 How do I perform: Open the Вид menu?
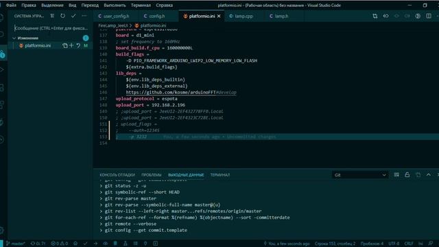point(72,5)
